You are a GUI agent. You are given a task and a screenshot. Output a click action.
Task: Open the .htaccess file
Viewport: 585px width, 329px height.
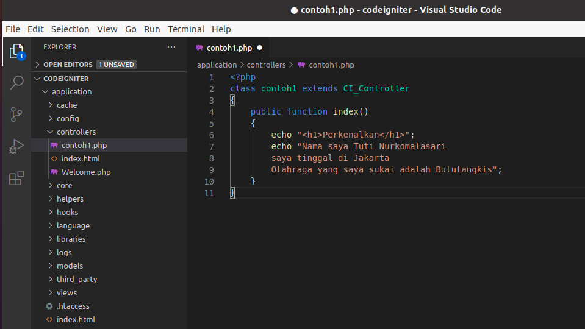point(73,306)
